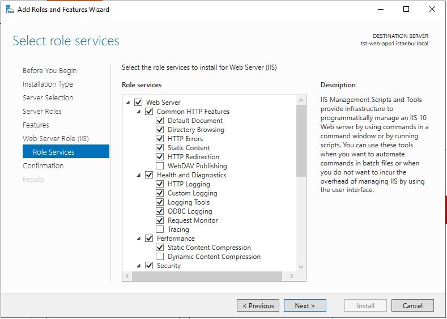Enable the WebDAV Publishing checkbox
Viewport: 447px width, 319px height.
pos(160,165)
